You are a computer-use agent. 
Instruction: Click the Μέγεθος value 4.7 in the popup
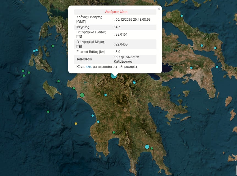[118, 27]
